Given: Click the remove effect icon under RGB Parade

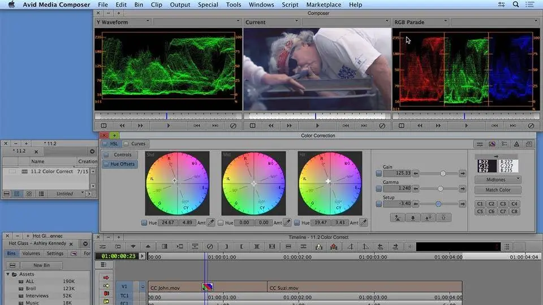Looking at the screenshot, I should point(530,126).
